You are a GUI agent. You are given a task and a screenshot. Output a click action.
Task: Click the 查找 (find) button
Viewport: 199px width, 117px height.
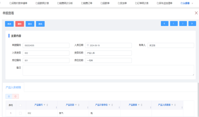coord(40,24)
